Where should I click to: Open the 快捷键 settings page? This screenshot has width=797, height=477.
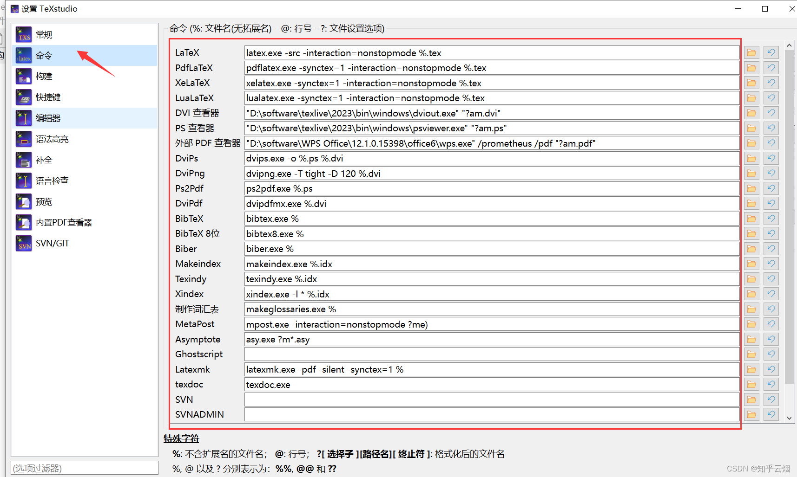pyautogui.click(x=84, y=97)
